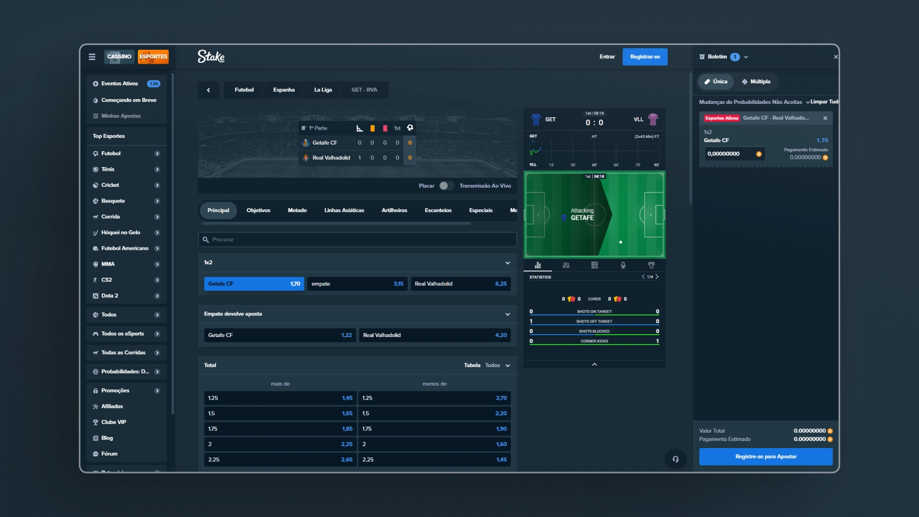This screenshot has width=919, height=517.
Task: Switch to ESPORTES mode
Action: [x=153, y=56]
